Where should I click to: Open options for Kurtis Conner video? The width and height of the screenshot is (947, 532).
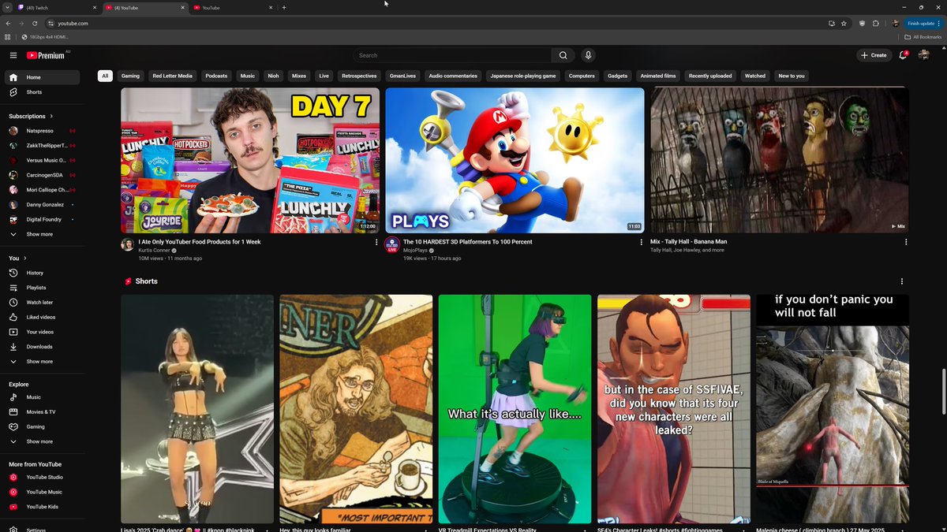click(x=376, y=243)
